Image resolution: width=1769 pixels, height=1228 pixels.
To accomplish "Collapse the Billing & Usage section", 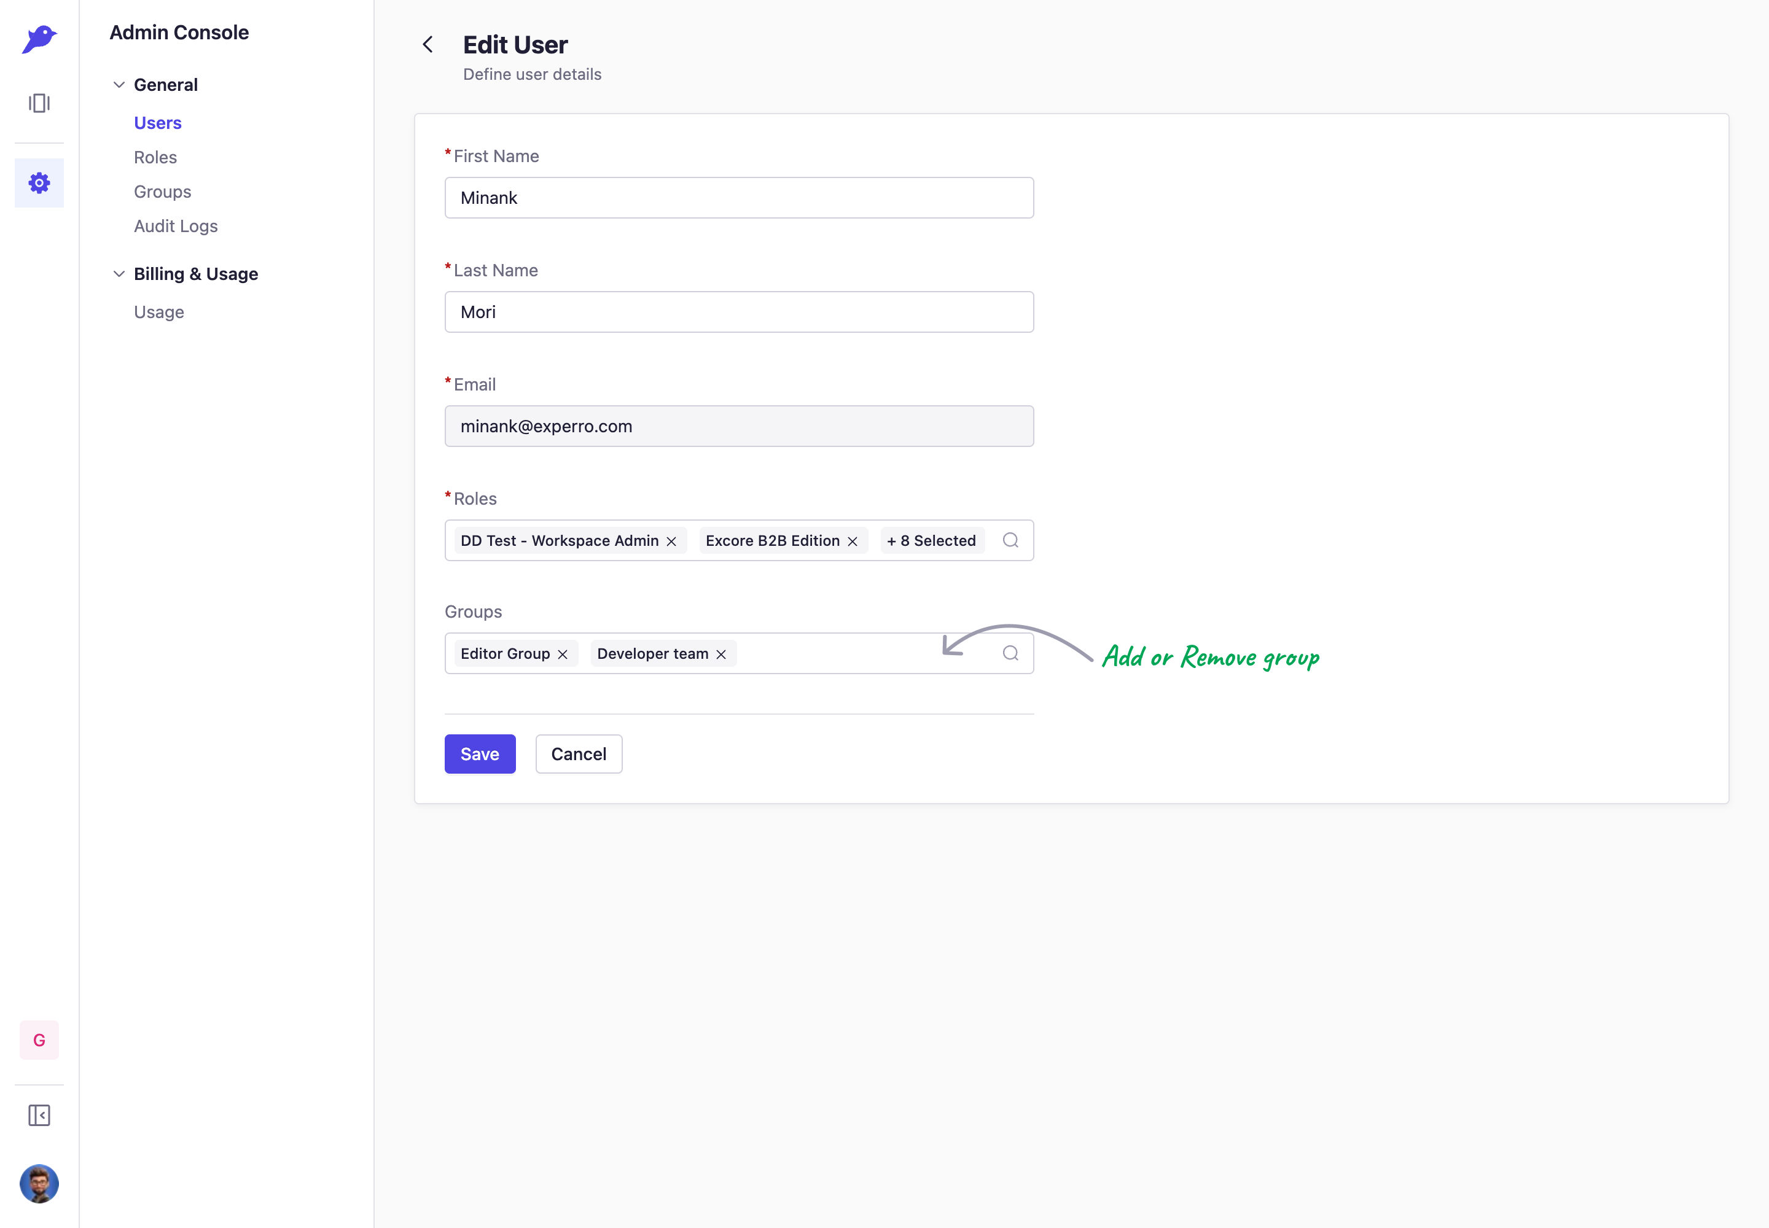I will (x=119, y=274).
